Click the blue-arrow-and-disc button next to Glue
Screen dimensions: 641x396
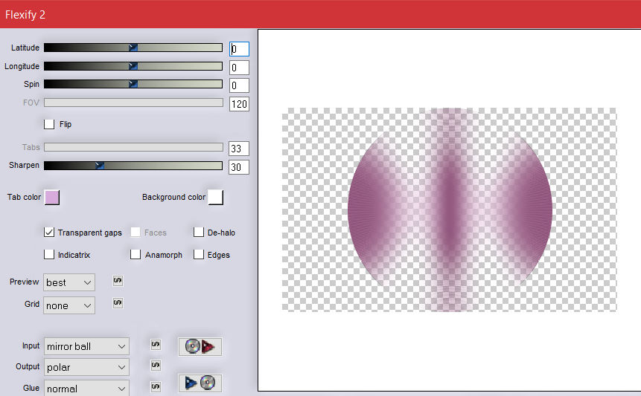(200, 383)
